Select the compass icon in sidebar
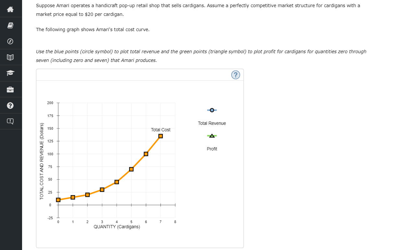Viewport: 401px width, 250px height. point(10,41)
